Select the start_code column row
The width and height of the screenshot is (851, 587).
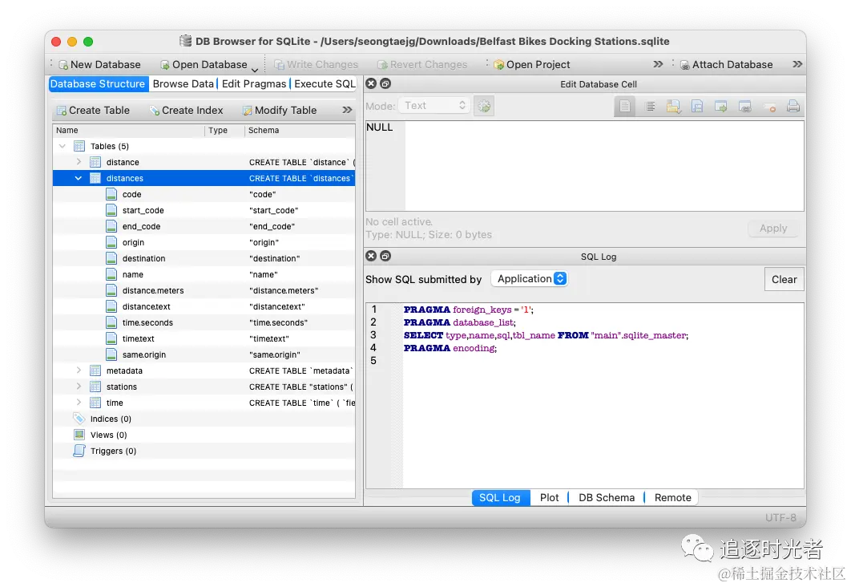coord(204,210)
